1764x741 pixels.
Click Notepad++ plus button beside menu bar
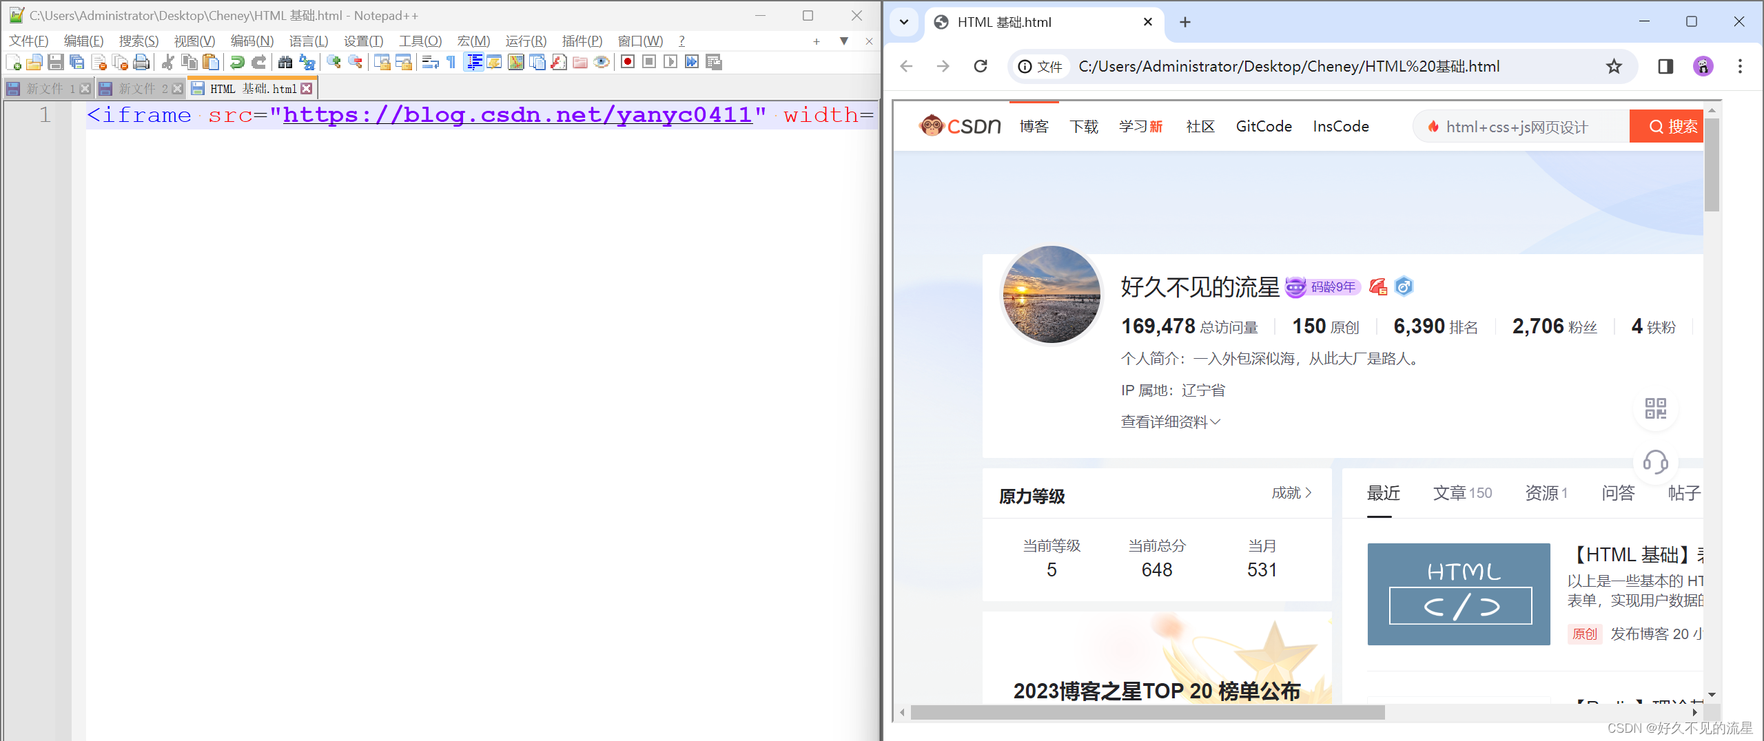[x=817, y=41]
